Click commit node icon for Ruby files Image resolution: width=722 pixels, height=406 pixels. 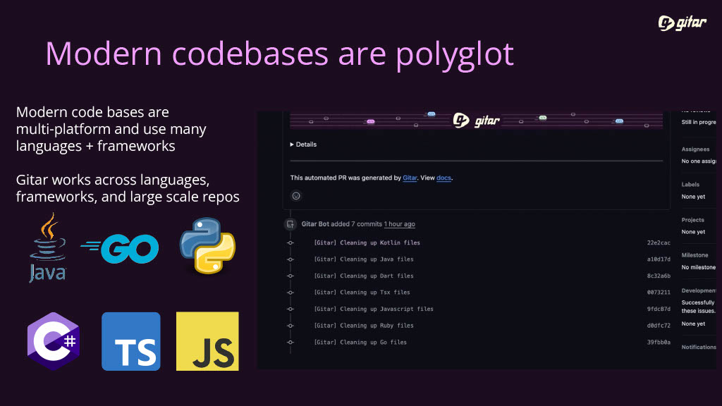point(290,326)
